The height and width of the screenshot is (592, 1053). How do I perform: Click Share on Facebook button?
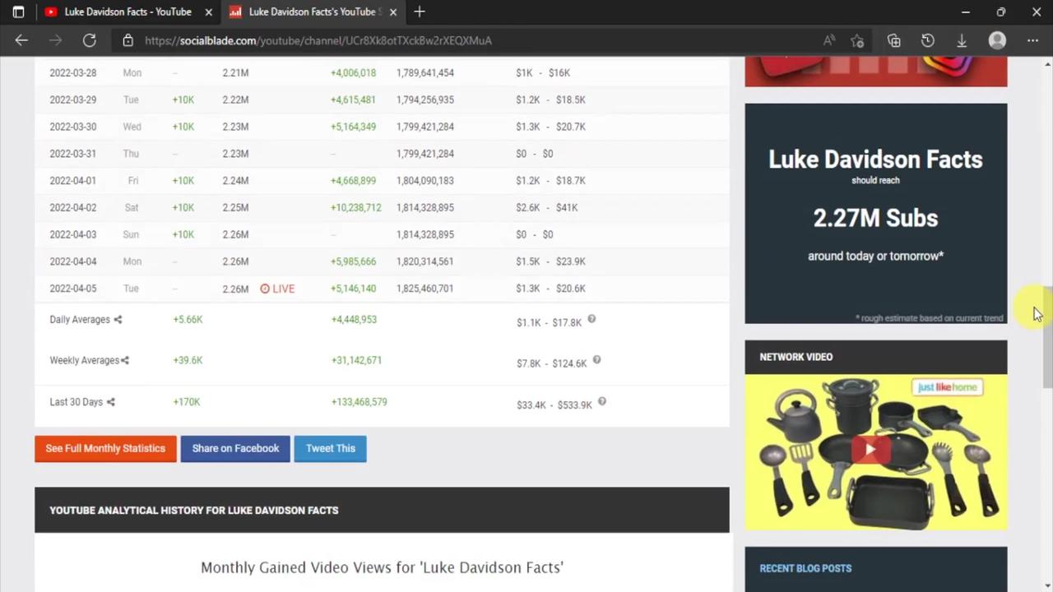pyautogui.click(x=235, y=448)
